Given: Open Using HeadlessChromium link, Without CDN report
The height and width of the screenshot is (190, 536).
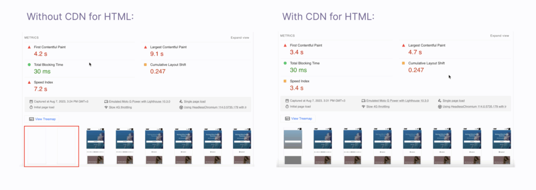Looking at the screenshot, I should [x=215, y=107].
